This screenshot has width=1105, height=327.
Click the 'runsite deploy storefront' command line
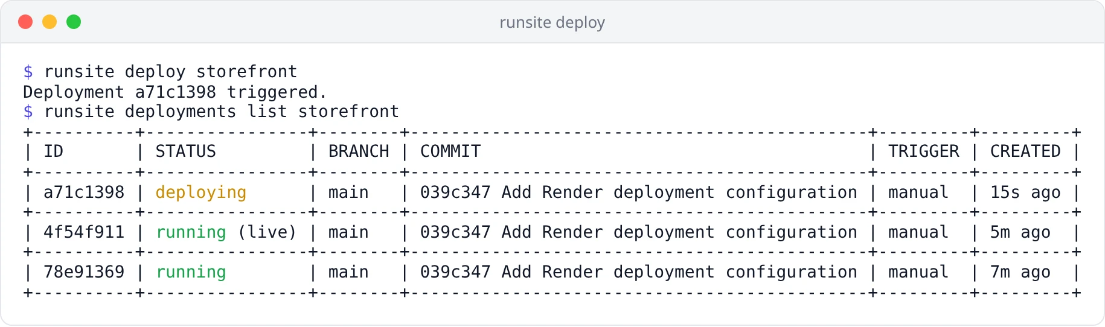pos(160,72)
